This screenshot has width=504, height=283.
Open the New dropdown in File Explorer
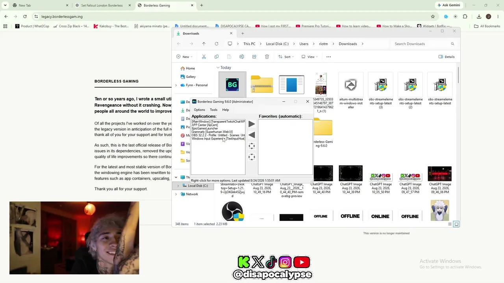pos(184,57)
